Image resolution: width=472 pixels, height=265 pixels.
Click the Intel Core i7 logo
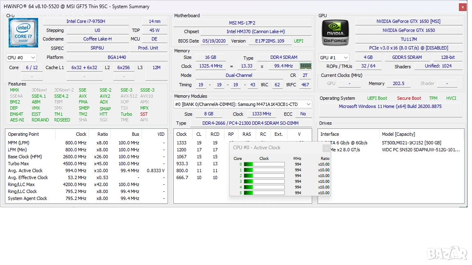tap(23, 32)
